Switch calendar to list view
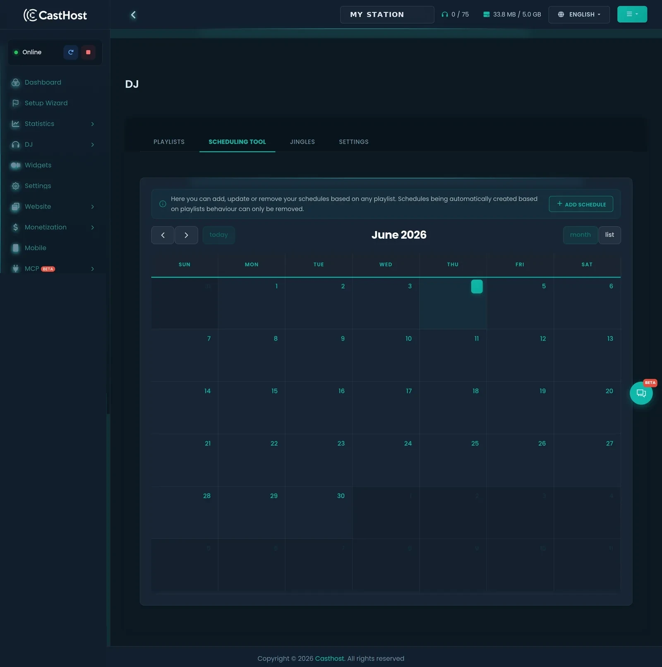The image size is (662, 667). pos(609,235)
